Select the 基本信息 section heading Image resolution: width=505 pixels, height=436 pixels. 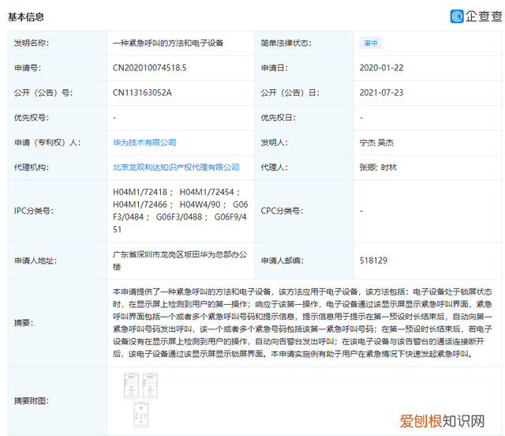click(x=26, y=17)
